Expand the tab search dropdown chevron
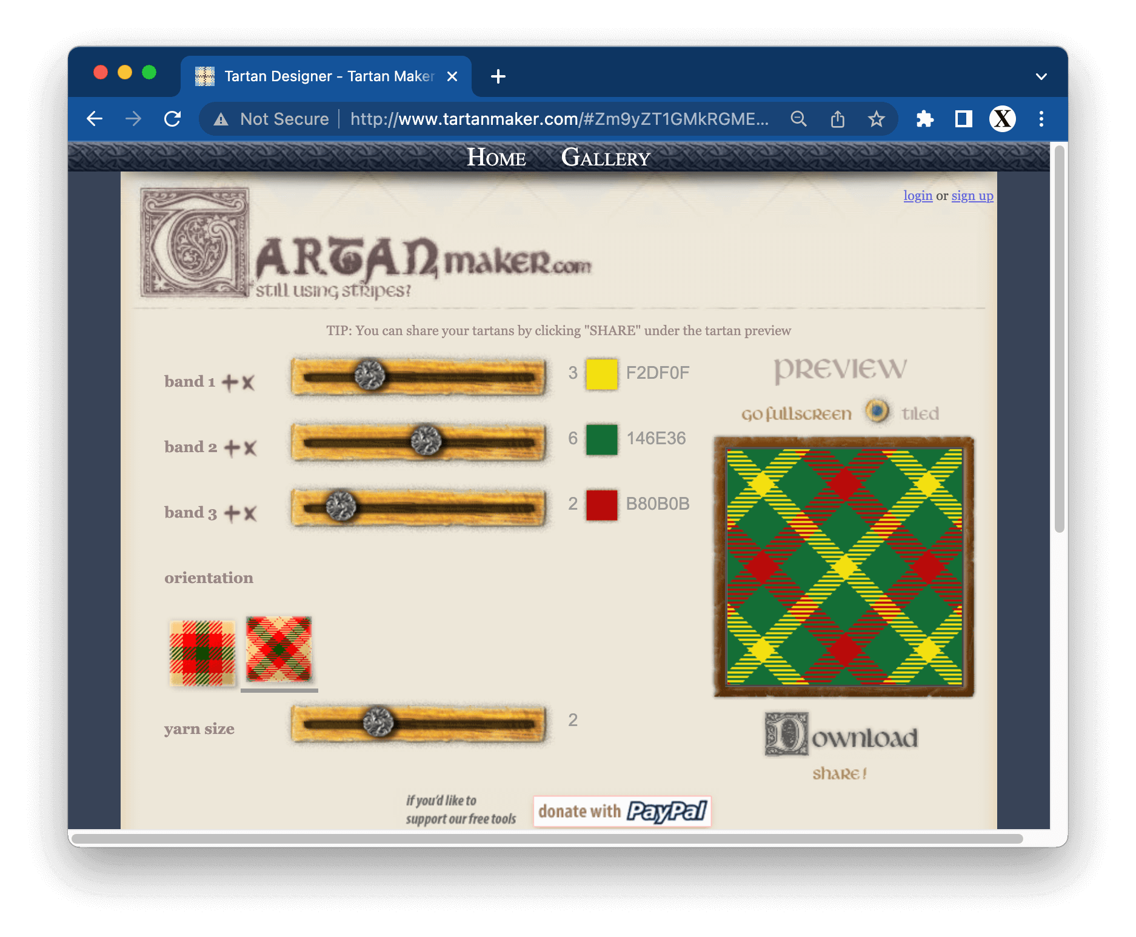1136x937 pixels. (1041, 76)
